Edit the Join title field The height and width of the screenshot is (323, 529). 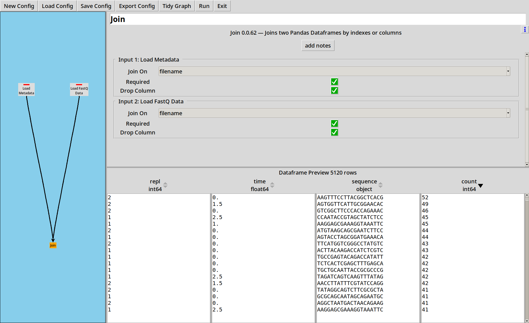pos(318,19)
